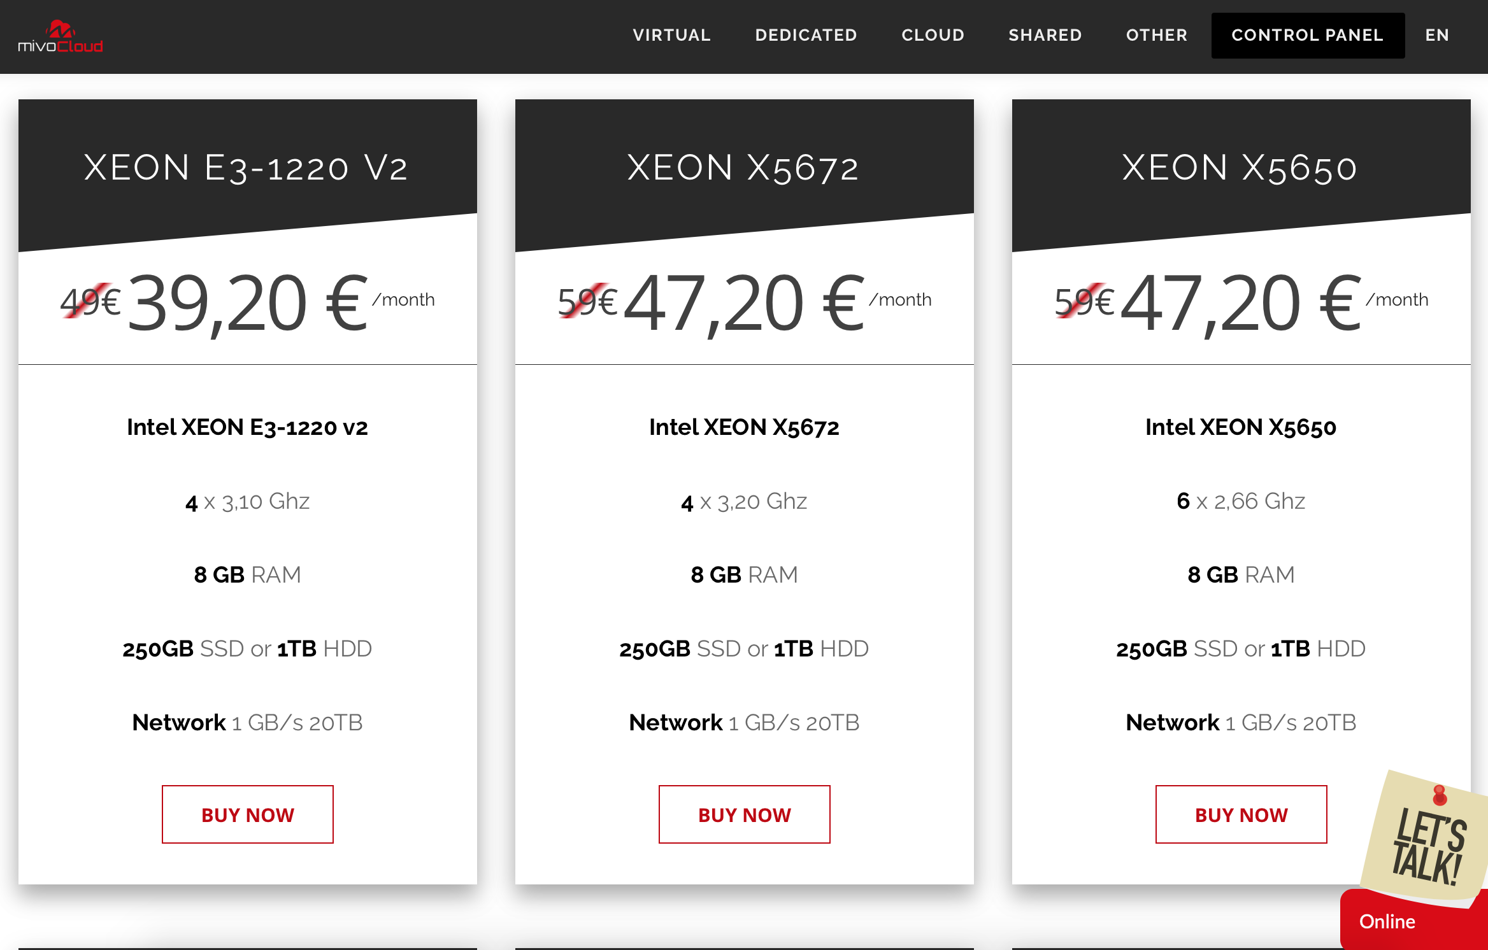The height and width of the screenshot is (950, 1488).
Task: Buy the Xeon X5650 server
Action: coord(1241,814)
